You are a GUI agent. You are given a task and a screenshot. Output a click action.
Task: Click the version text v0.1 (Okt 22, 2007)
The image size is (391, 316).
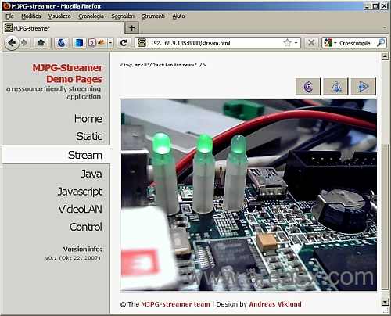pos(73,258)
